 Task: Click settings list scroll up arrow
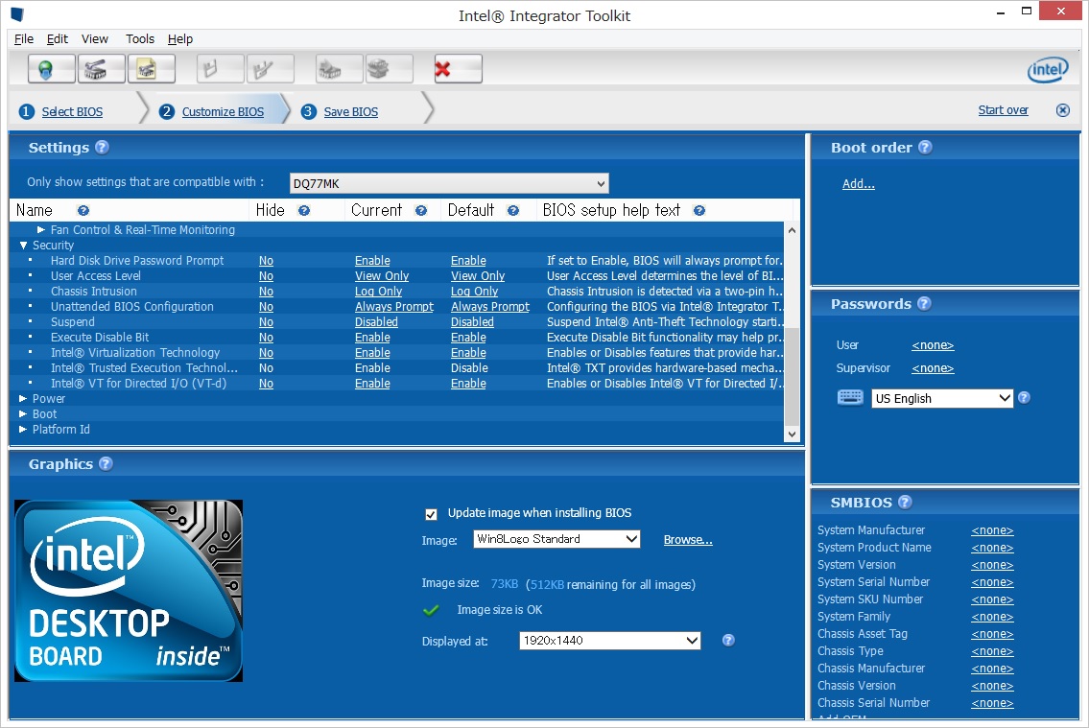click(x=792, y=229)
